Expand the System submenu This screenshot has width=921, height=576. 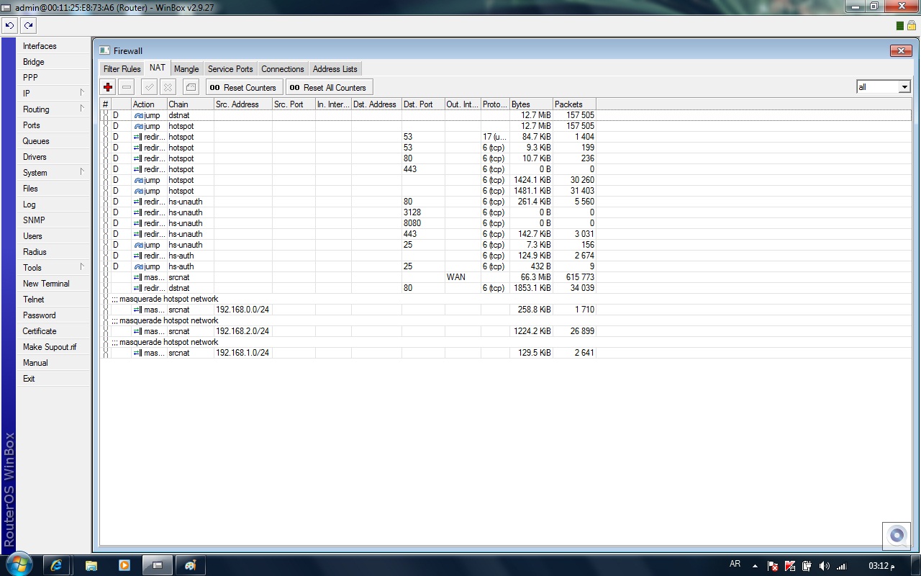coord(55,173)
